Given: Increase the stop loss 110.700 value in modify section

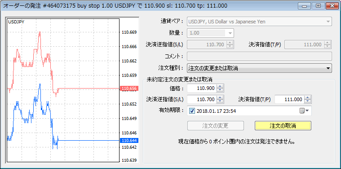Looking at the screenshot, I should [220, 98].
